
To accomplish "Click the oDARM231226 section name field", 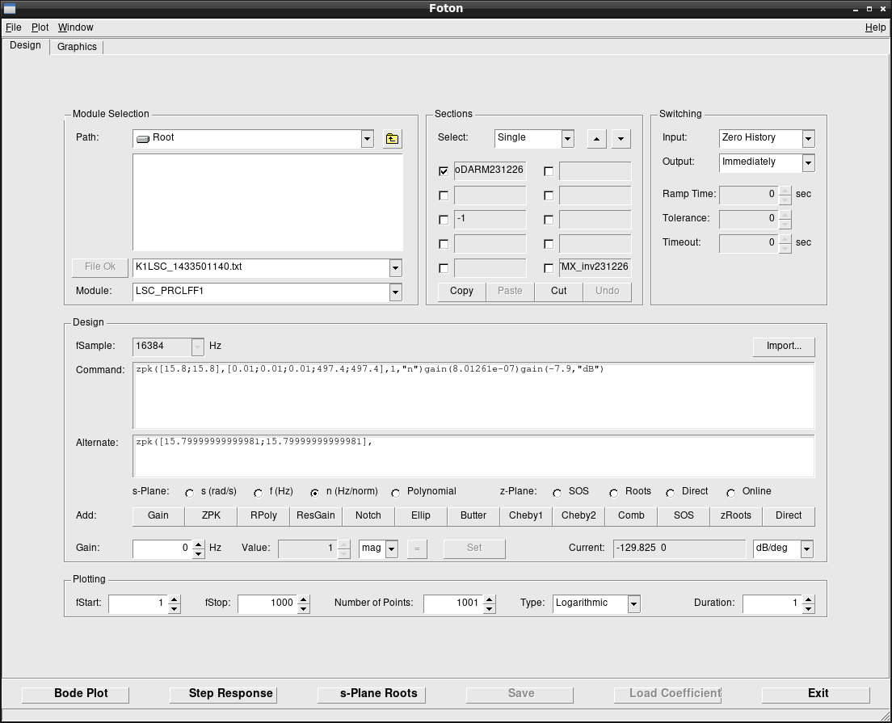I will [x=490, y=170].
